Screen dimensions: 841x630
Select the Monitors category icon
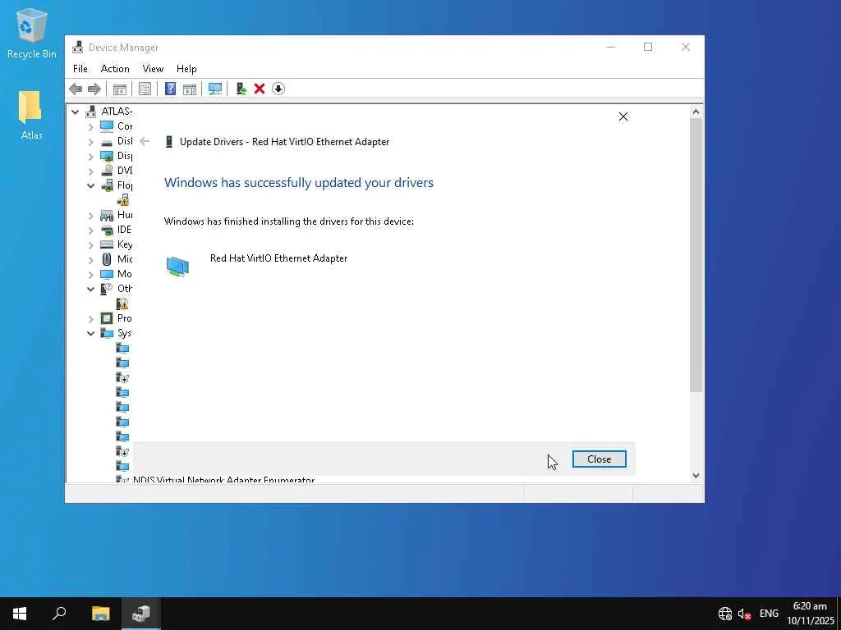(x=107, y=274)
